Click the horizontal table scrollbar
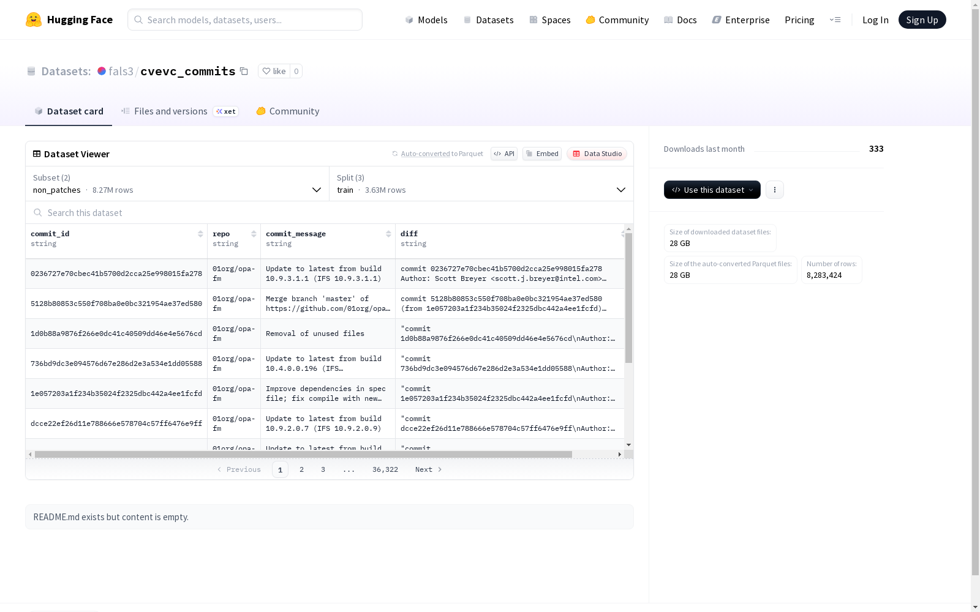 pos(303,454)
